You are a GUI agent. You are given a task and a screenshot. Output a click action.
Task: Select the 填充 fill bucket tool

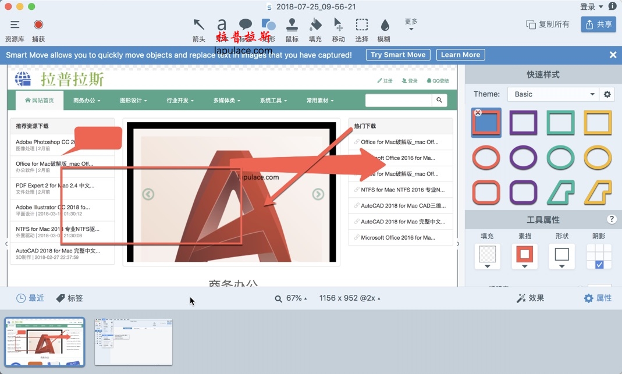pyautogui.click(x=315, y=25)
